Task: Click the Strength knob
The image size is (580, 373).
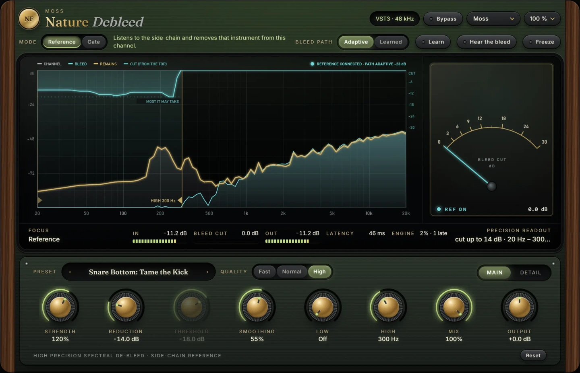Action: tap(60, 307)
